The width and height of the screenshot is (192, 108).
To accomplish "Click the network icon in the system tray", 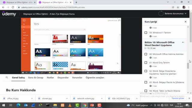I will (162, 105).
